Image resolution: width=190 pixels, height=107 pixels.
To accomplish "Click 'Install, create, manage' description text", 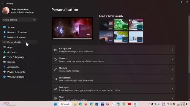I will pos(69,71).
